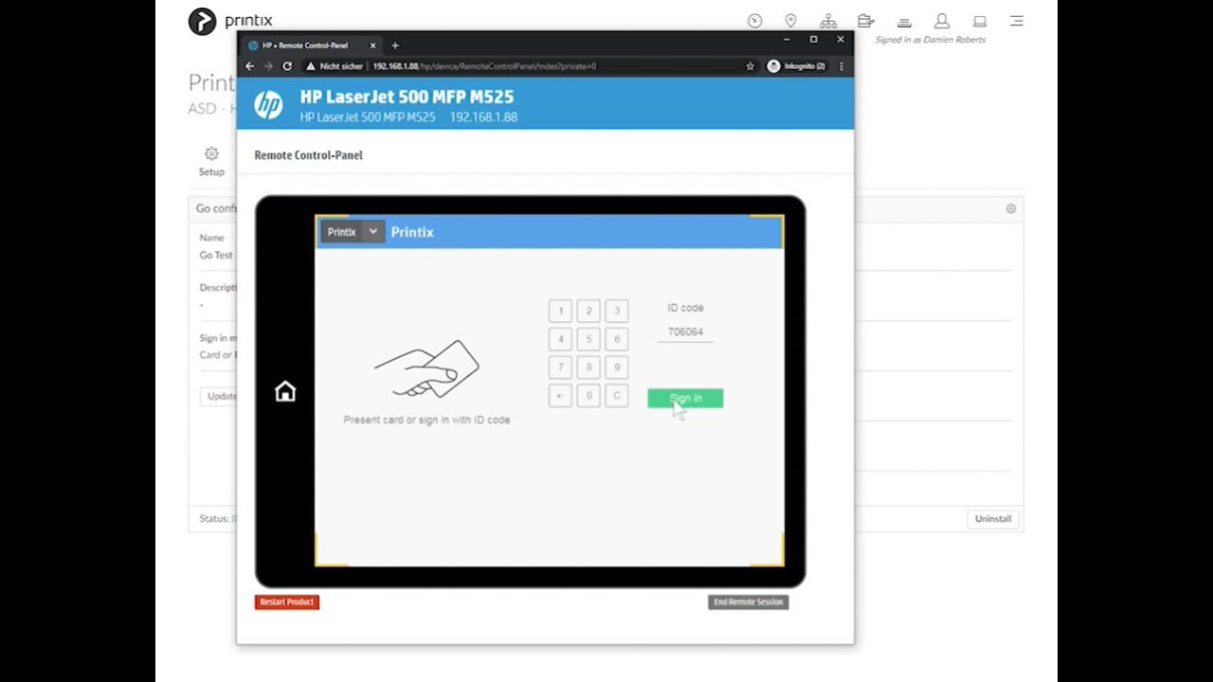Click the Nicht sicher security warning

tap(334, 66)
